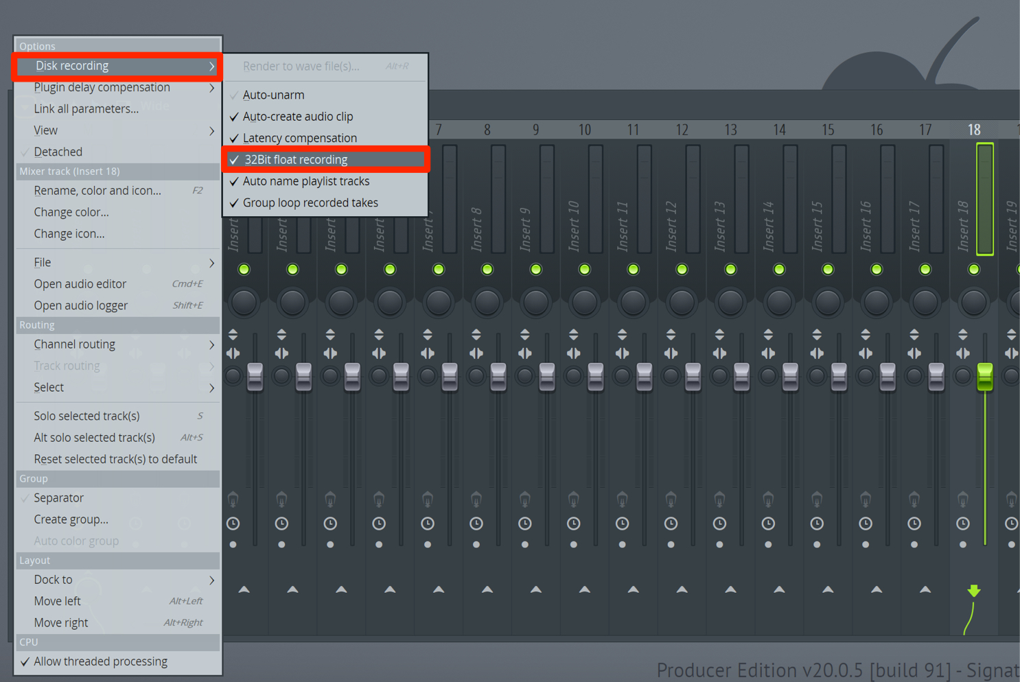Click Solo selected track(s)
This screenshot has height=682, width=1020.
click(x=117, y=416)
